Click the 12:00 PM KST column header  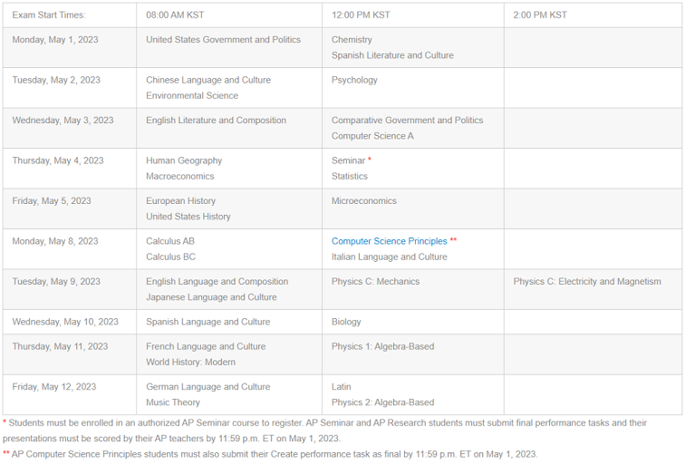coord(413,15)
